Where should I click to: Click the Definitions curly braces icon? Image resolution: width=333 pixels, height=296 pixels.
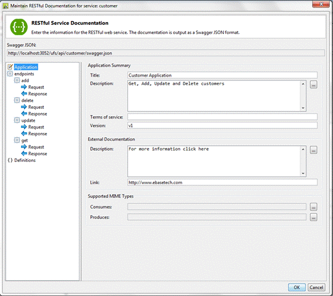tap(10, 160)
